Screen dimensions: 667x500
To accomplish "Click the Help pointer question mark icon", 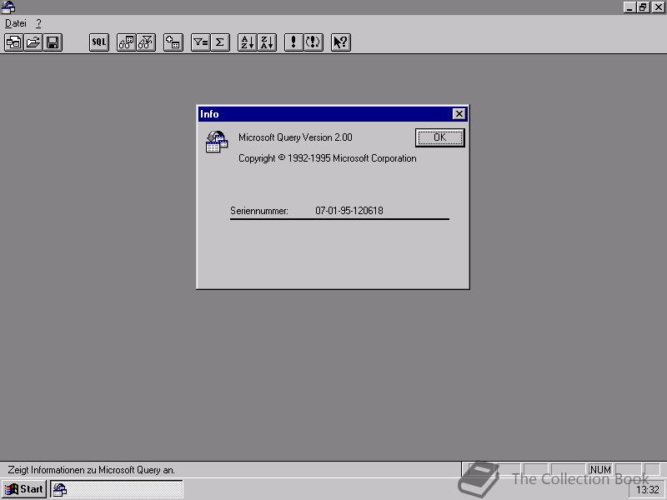I will pyautogui.click(x=341, y=42).
